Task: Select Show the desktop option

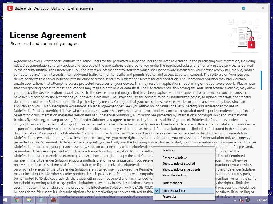Action: 184,175
